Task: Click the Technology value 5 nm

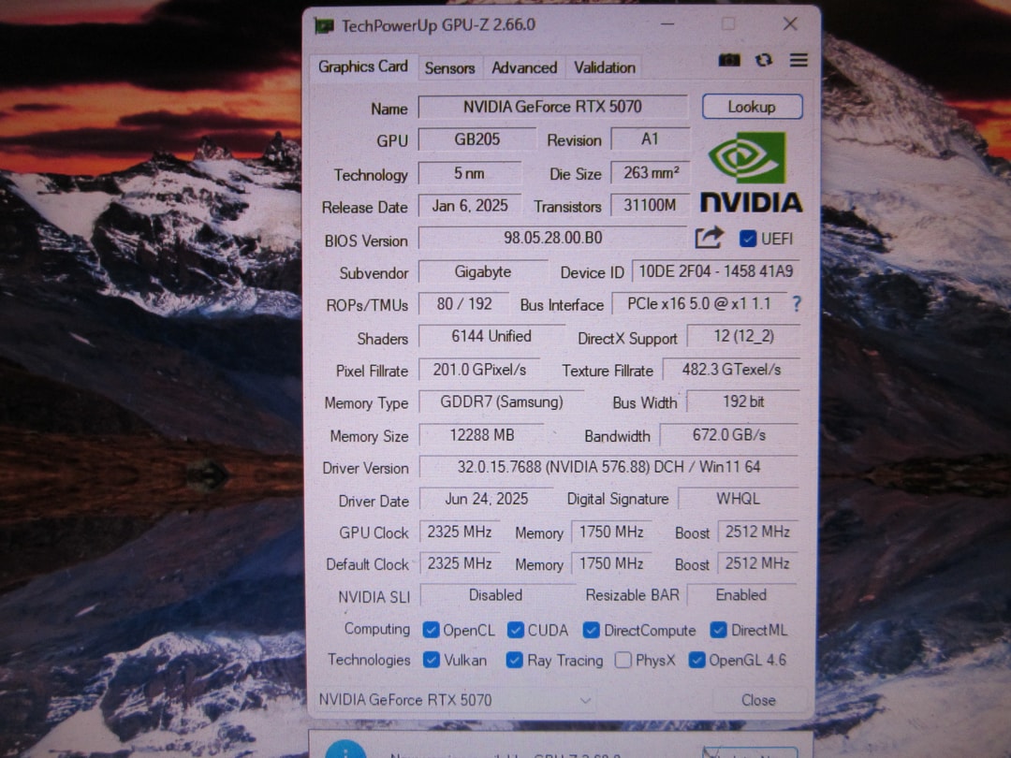Action: [x=469, y=173]
